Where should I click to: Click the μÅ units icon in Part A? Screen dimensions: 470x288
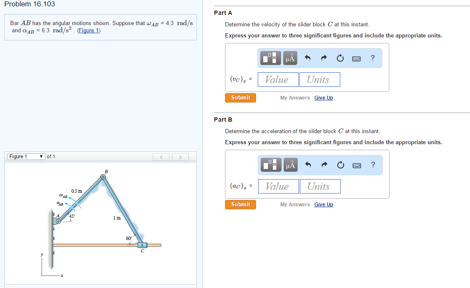point(290,58)
